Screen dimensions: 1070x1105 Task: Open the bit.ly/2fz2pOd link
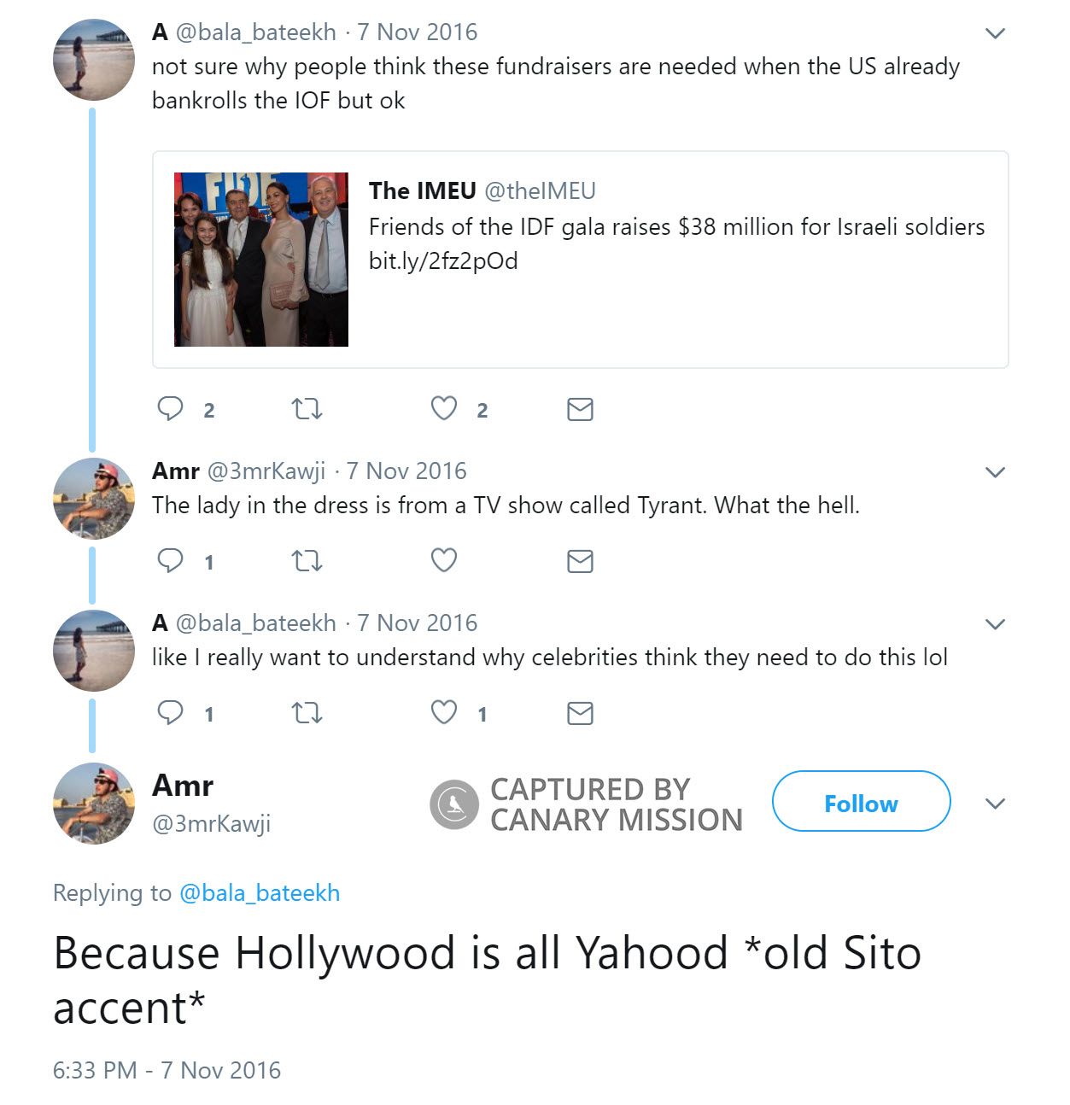(443, 261)
